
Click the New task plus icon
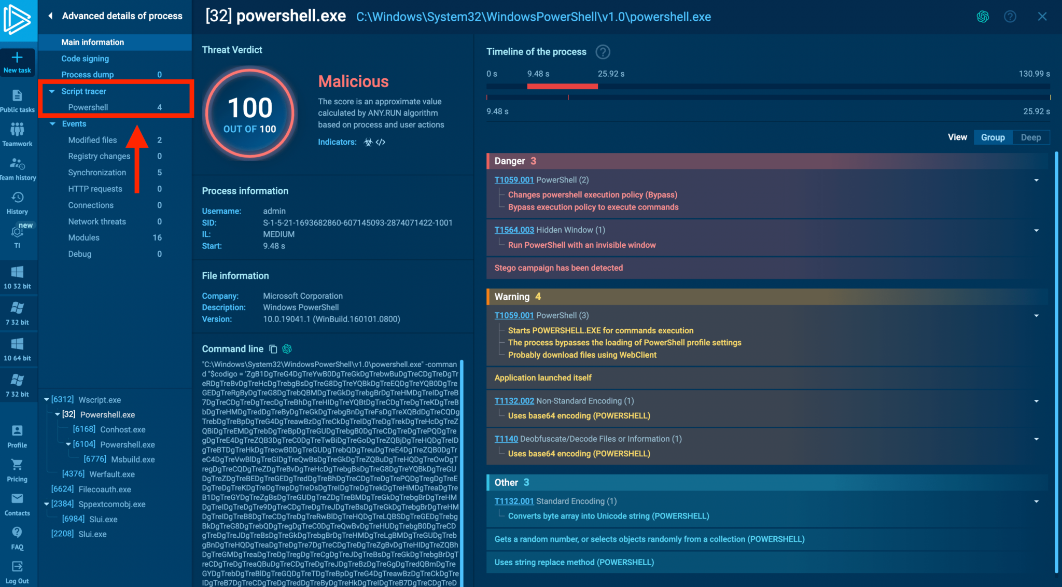pyautogui.click(x=17, y=58)
